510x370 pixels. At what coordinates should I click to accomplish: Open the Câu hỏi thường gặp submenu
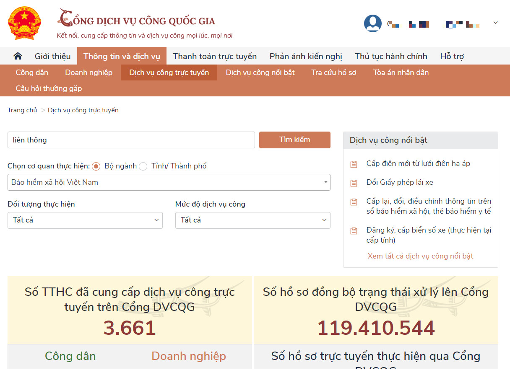click(49, 88)
